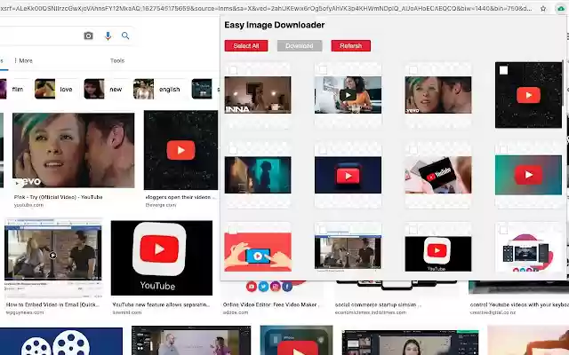Tick checkbox on vevo couple thumbnail in panel
Image resolution: width=569 pixels, height=355 pixels.
point(413,69)
